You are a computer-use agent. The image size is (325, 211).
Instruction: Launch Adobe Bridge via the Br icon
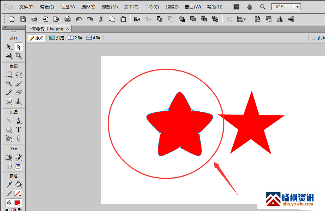(236, 7)
